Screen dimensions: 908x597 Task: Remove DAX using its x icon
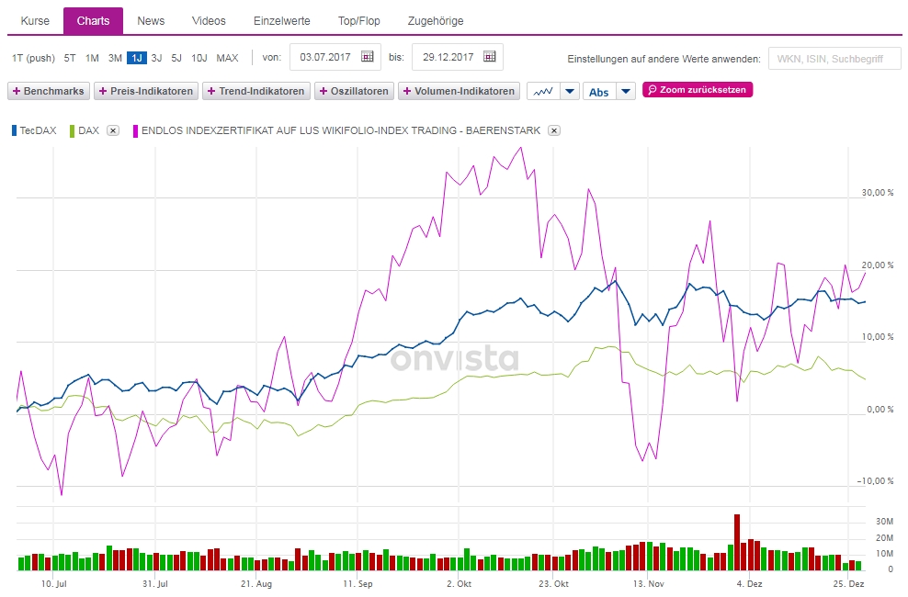pyautogui.click(x=114, y=130)
